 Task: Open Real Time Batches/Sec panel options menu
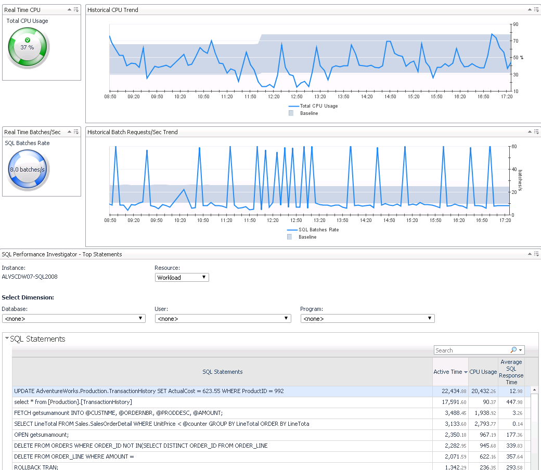click(76, 132)
